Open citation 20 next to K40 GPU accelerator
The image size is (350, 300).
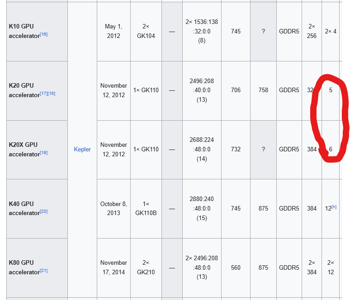pos(44,211)
